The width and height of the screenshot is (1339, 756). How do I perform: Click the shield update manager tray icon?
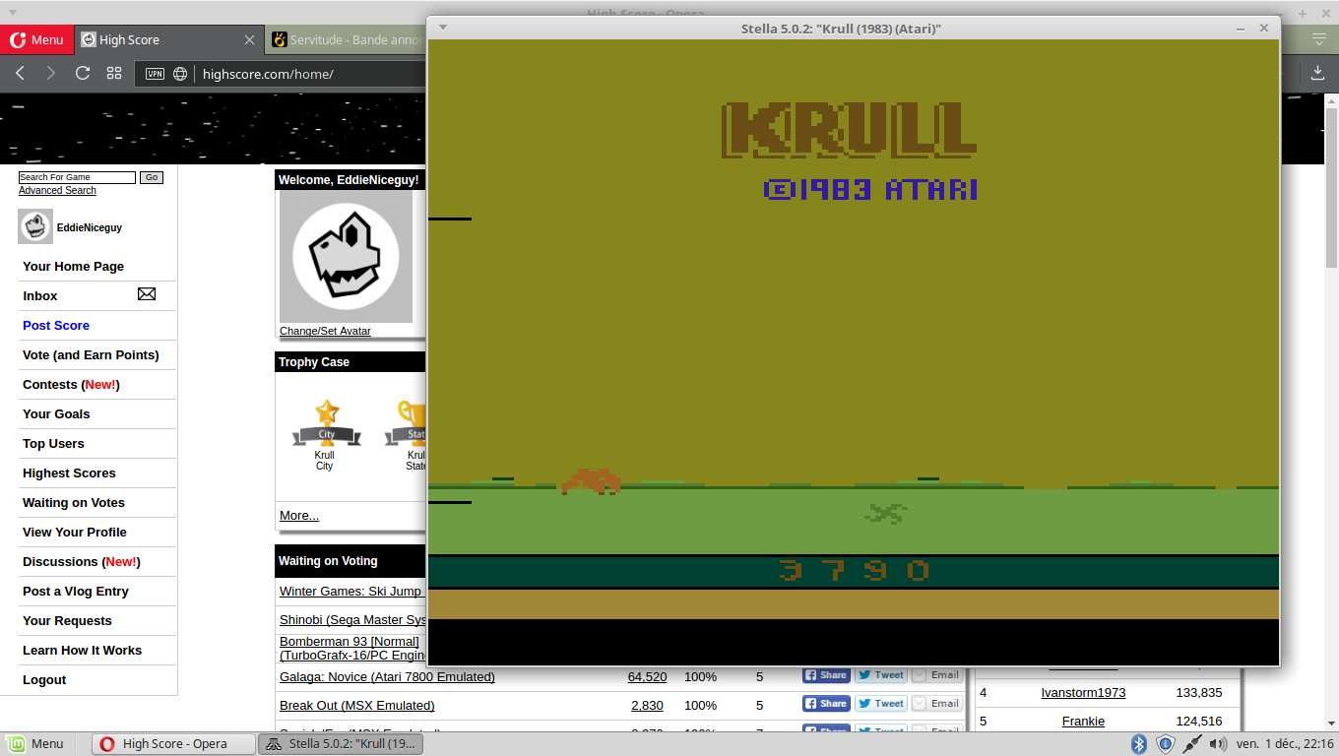pyautogui.click(x=1165, y=744)
